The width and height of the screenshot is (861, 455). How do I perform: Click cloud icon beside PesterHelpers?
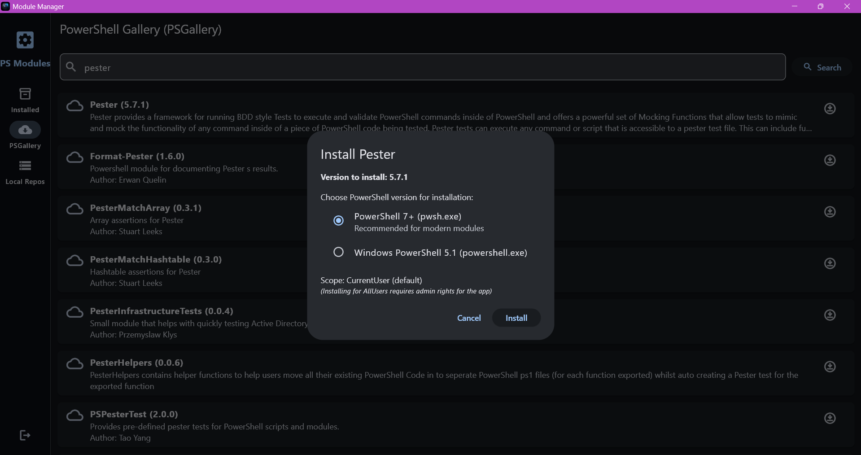(x=75, y=364)
